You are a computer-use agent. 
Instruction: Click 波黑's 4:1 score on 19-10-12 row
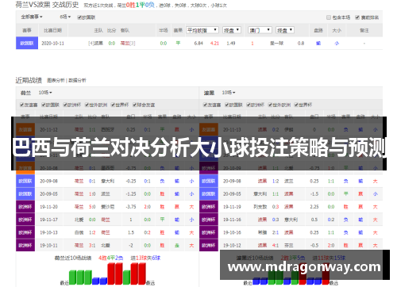[x=276, y=246]
